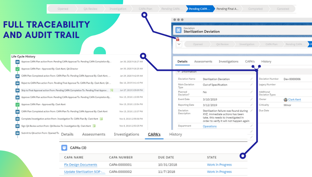
Task: Click Completed stage in the top path bar
Action: click(255, 9)
